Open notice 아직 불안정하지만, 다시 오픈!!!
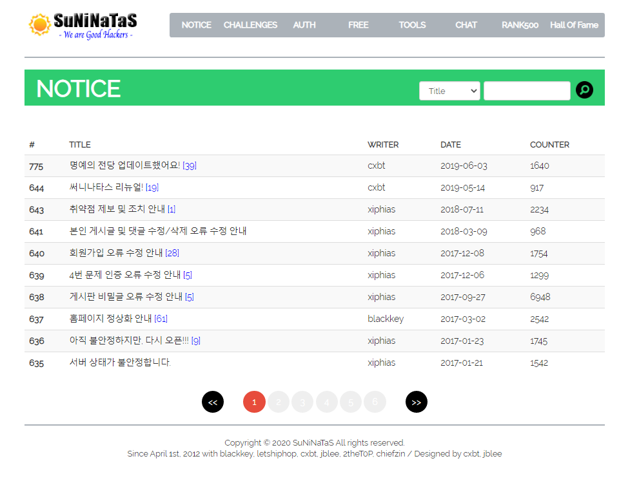The height and width of the screenshot is (481, 639). (129, 341)
